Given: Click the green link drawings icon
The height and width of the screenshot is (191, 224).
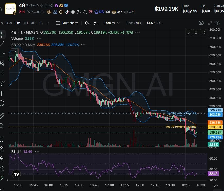Looking at the screenshot, I should [2, 178].
